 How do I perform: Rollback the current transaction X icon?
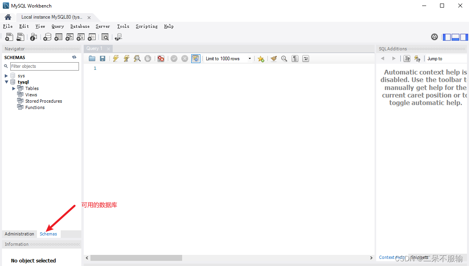185,59
